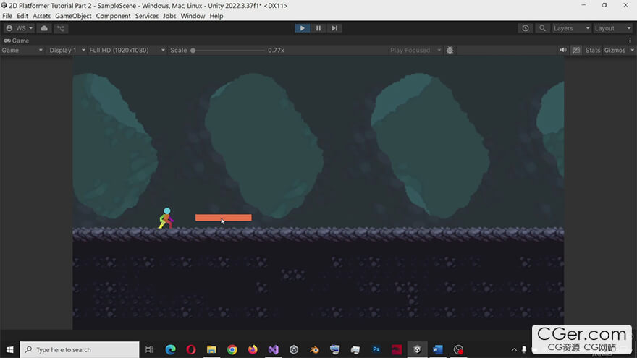Open the Undo History icon

pyautogui.click(x=526, y=28)
